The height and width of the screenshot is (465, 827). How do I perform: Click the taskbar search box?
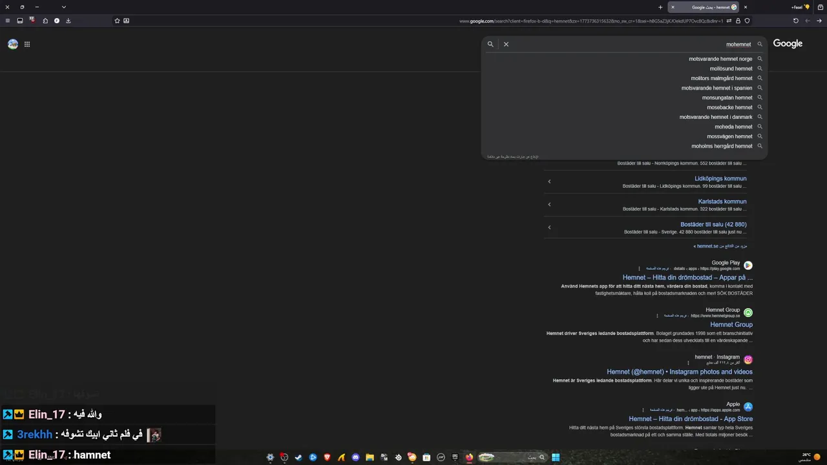point(514,457)
